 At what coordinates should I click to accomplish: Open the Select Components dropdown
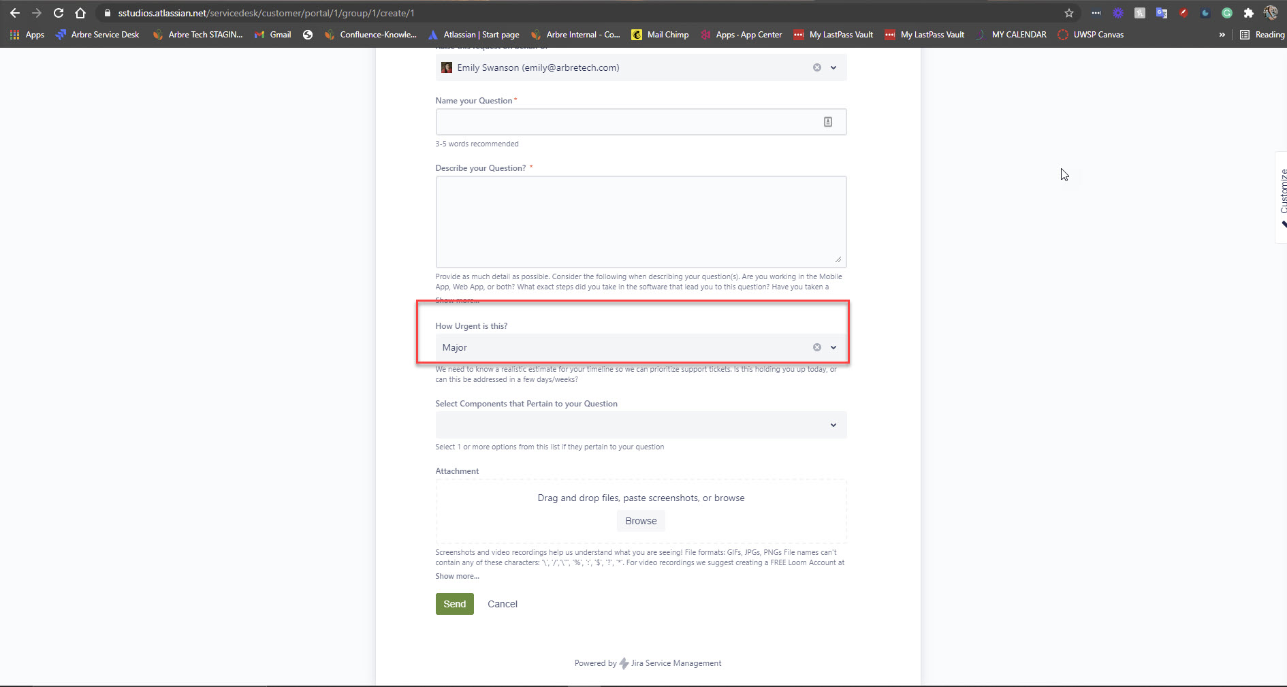(641, 425)
